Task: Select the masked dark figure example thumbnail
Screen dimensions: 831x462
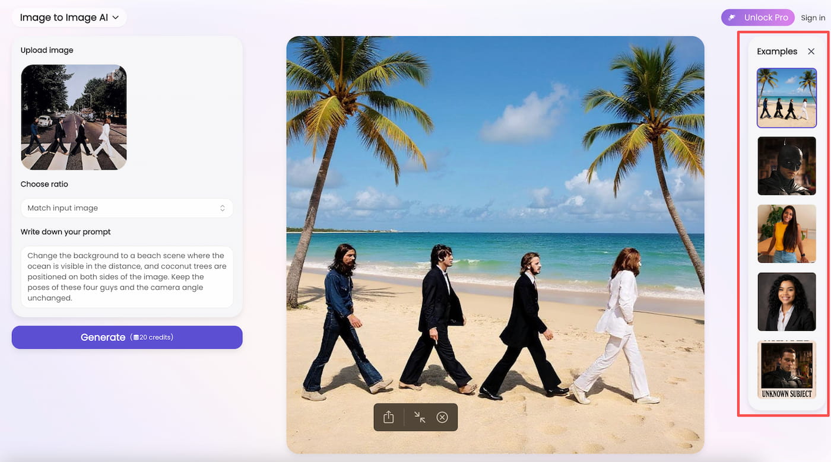Action: coord(786,166)
